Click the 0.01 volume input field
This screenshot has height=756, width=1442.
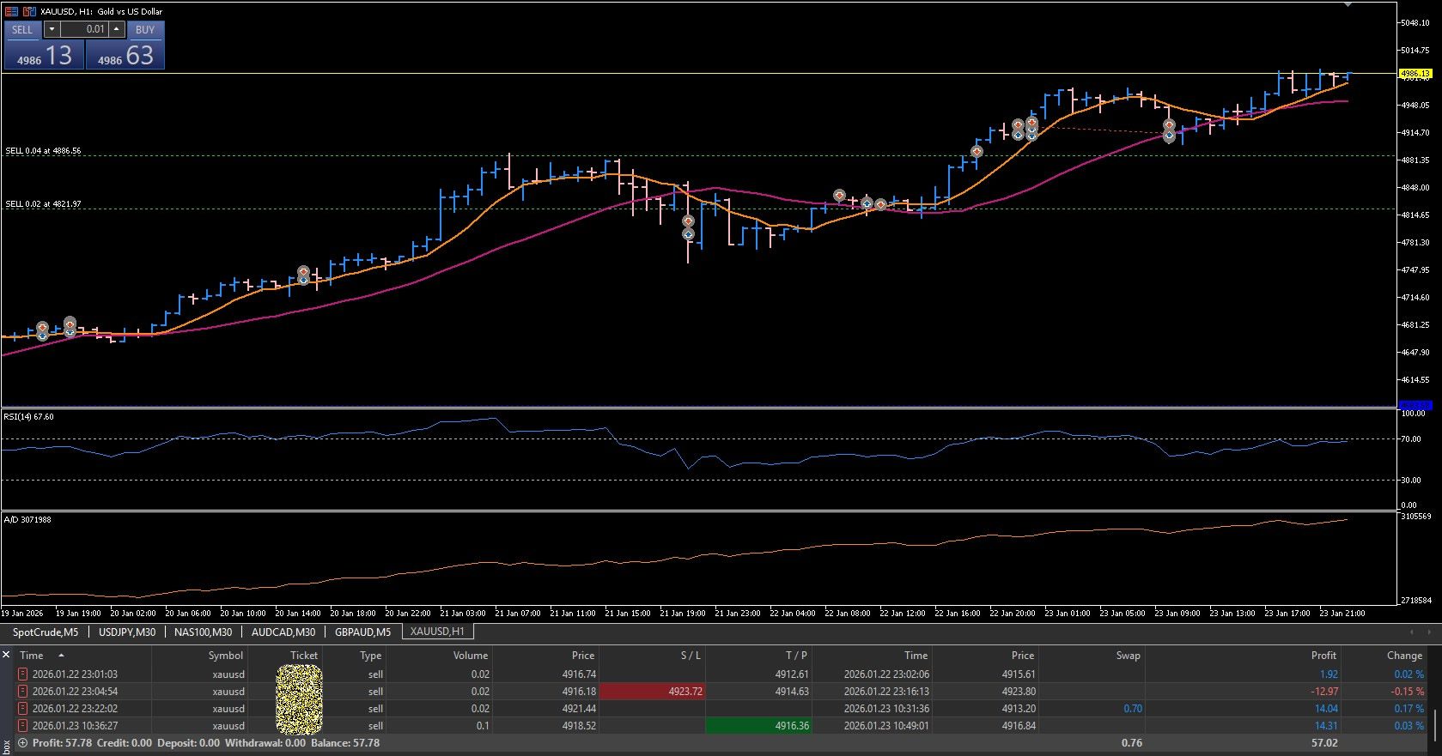tap(84, 29)
